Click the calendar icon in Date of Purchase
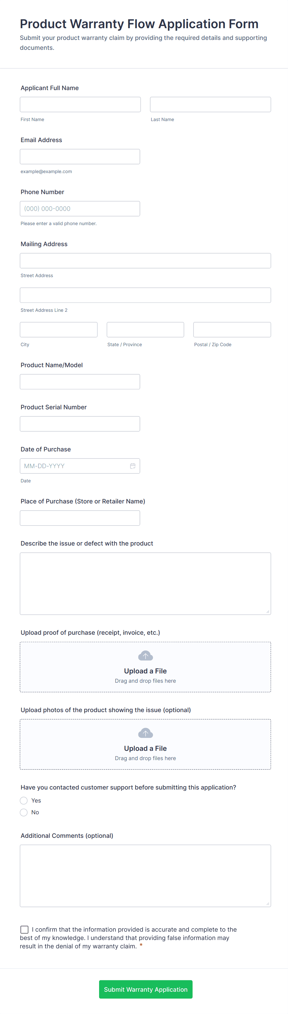This screenshot has height=1014, width=288. (x=133, y=466)
